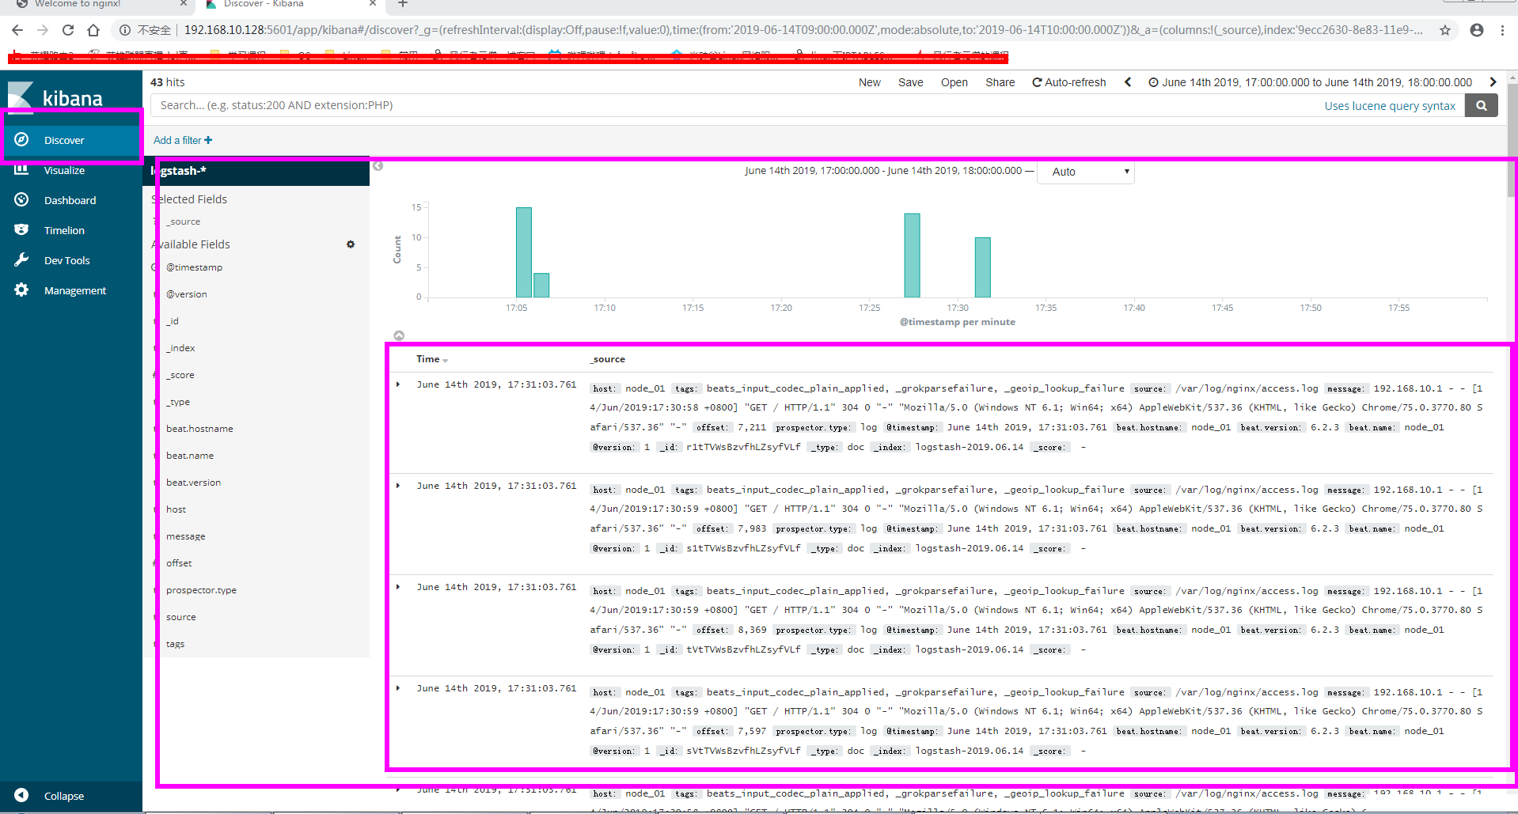Expand the log row with offset 7,983

(398, 486)
